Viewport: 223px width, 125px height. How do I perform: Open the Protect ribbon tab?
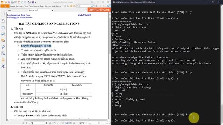[36, 6]
